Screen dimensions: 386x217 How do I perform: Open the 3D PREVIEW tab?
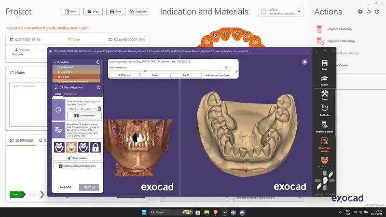(x=22, y=140)
